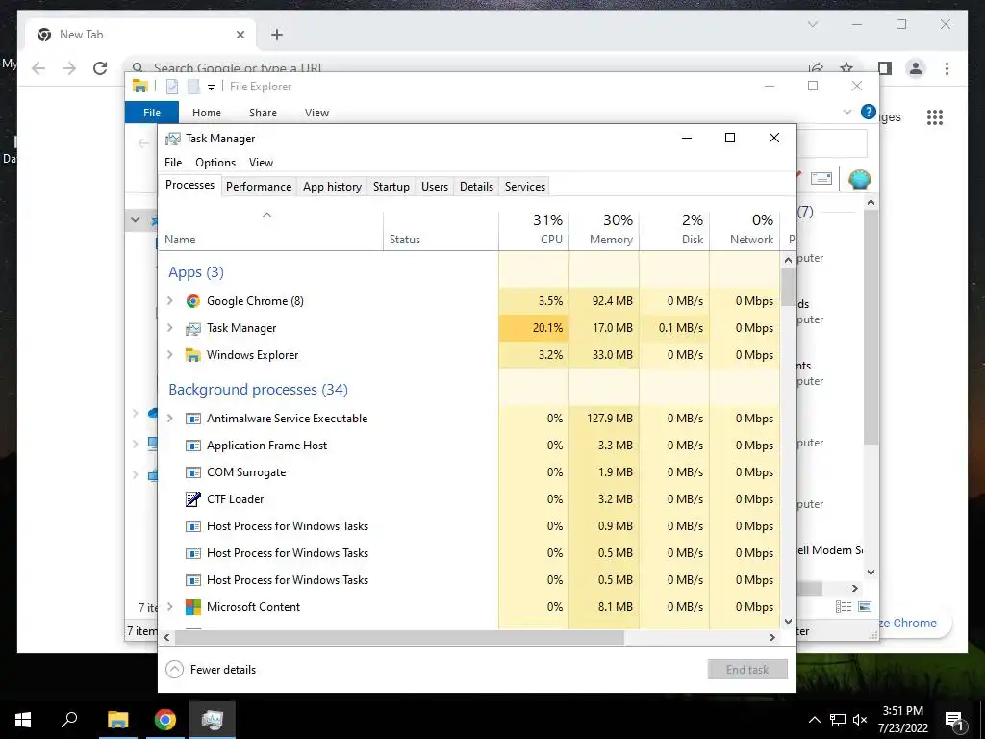The width and height of the screenshot is (985, 739).
Task: Show hidden tray icons chevron
Action: coord(814,720)
